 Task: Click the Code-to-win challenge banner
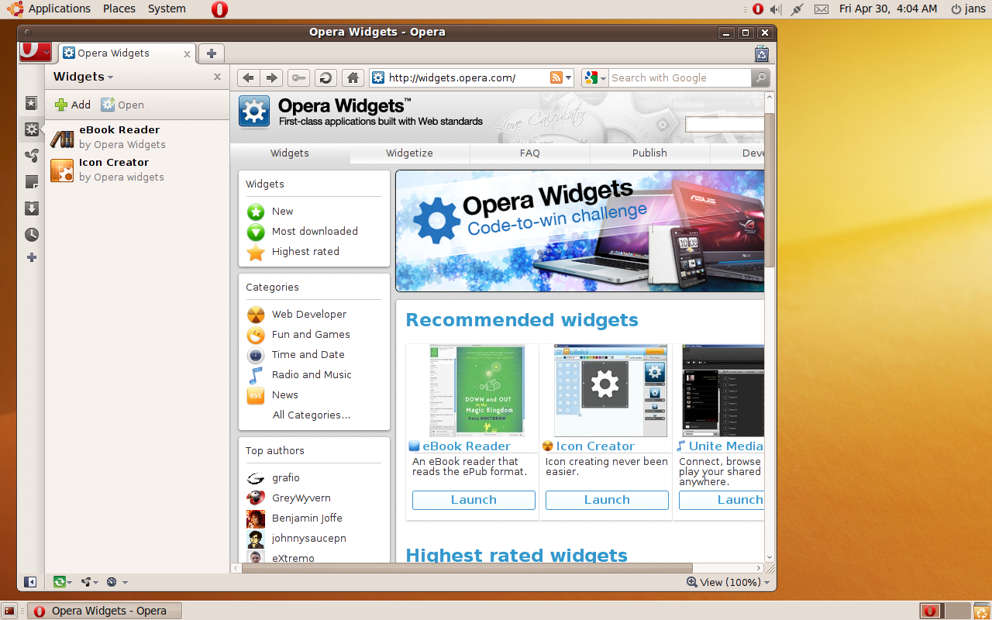tap(580, 231)
